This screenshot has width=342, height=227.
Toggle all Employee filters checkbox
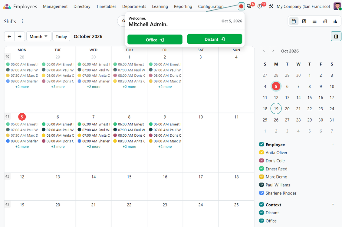click(x=261, y=144)
